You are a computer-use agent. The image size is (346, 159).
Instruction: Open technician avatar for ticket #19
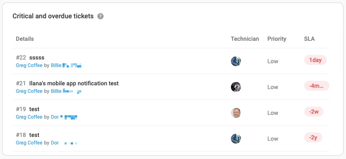[x=236, y=113]
